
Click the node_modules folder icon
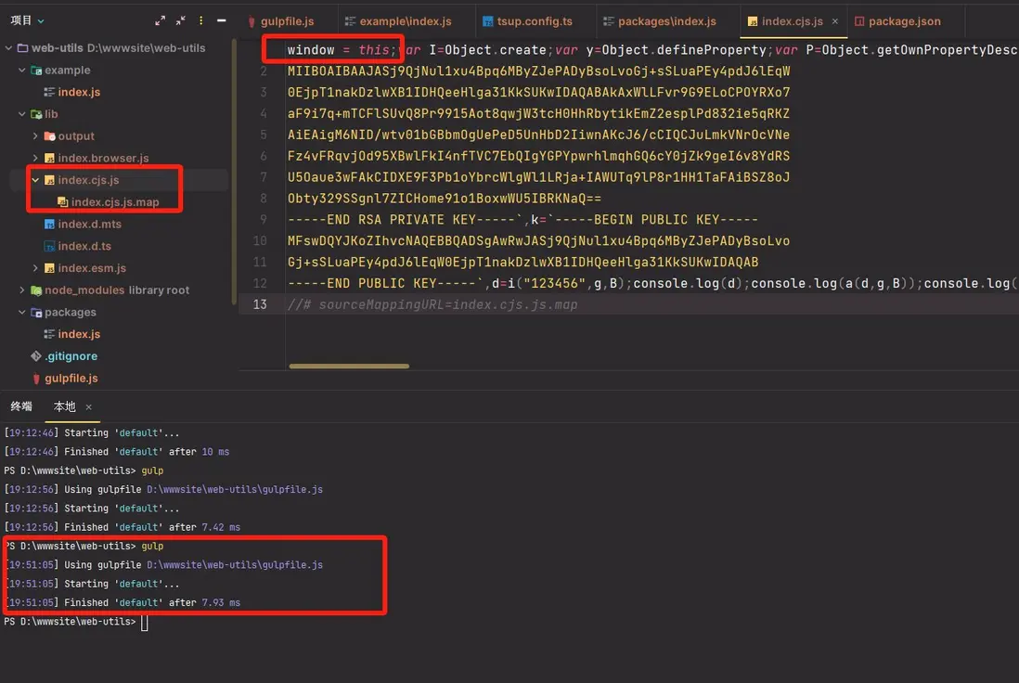(x=36, y=290)
